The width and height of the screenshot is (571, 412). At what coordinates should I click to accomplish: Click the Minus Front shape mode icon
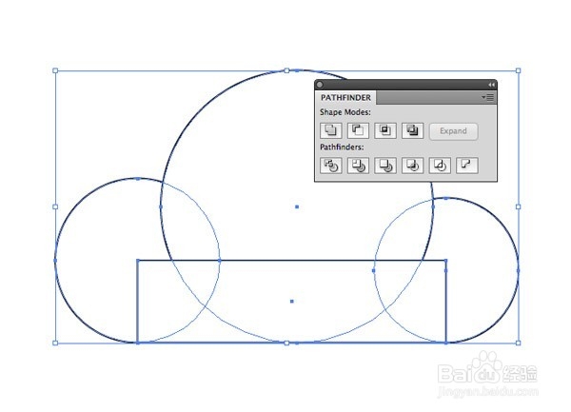(x=358, y=130)
